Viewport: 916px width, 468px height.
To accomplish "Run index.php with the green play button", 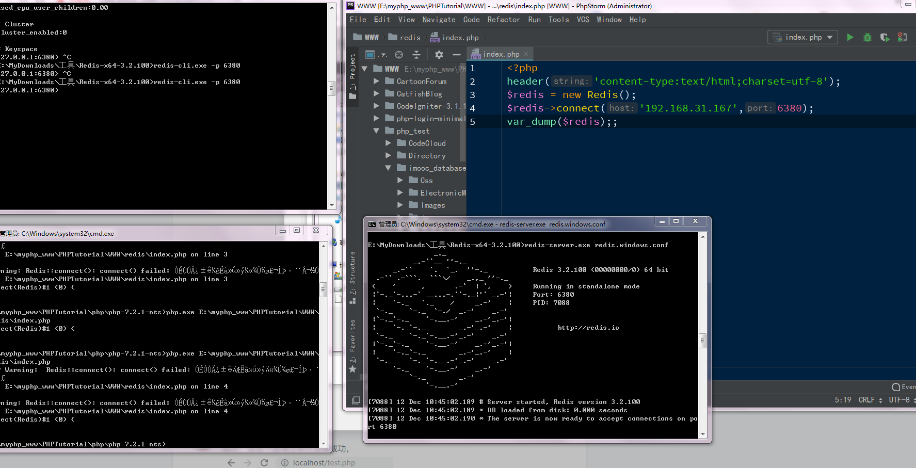I will [x=850, y=37].
